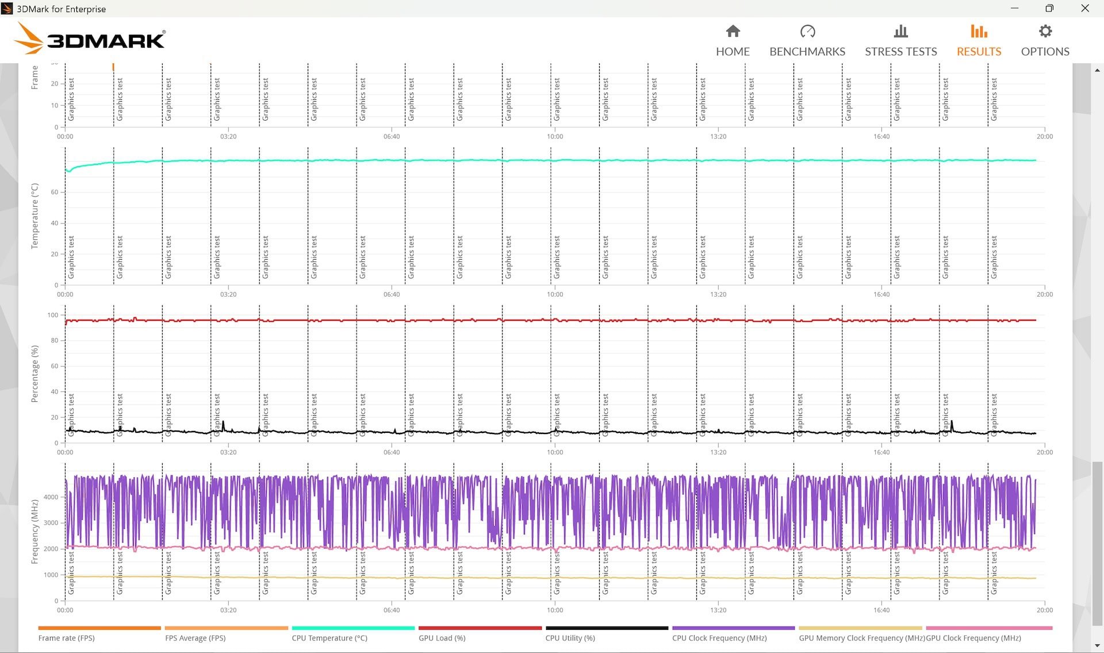The image size is (1104, 653).
Task: Click the scrollbar up arrow
Action: click(1097, 70)
